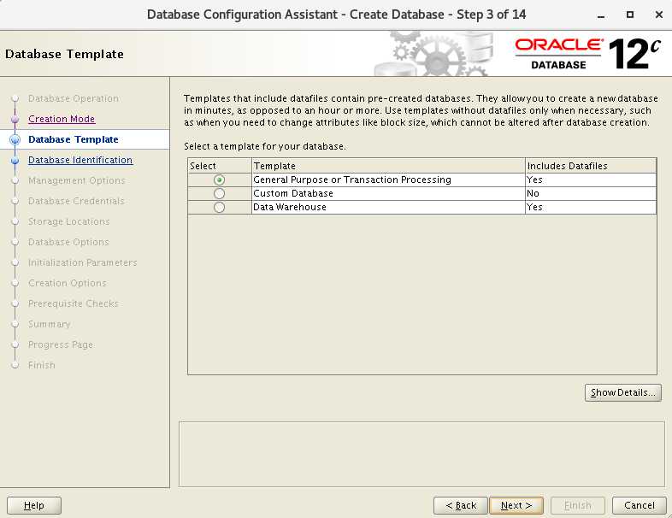Click the Database Template step bullet icon
672x518 pixels.
(15, 139)
